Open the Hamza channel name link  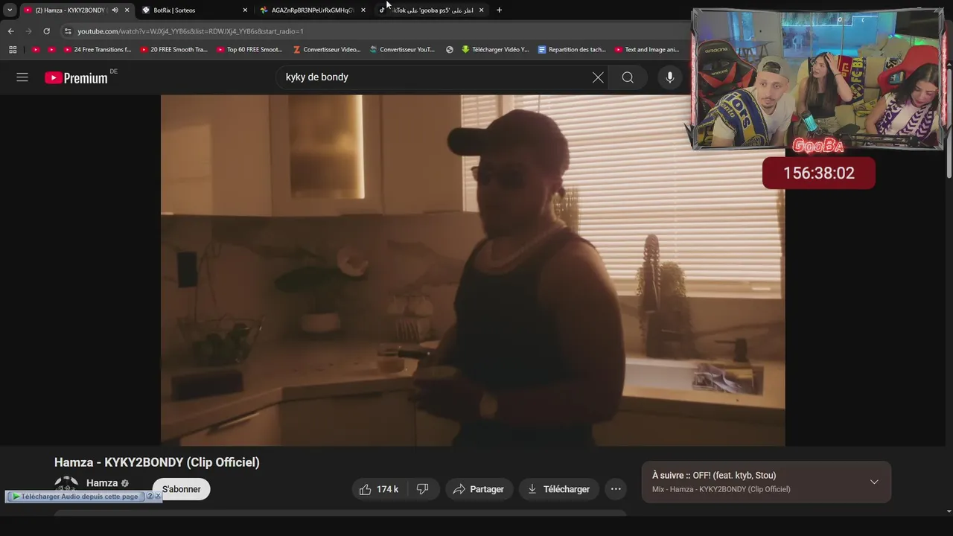pos(102,483)
